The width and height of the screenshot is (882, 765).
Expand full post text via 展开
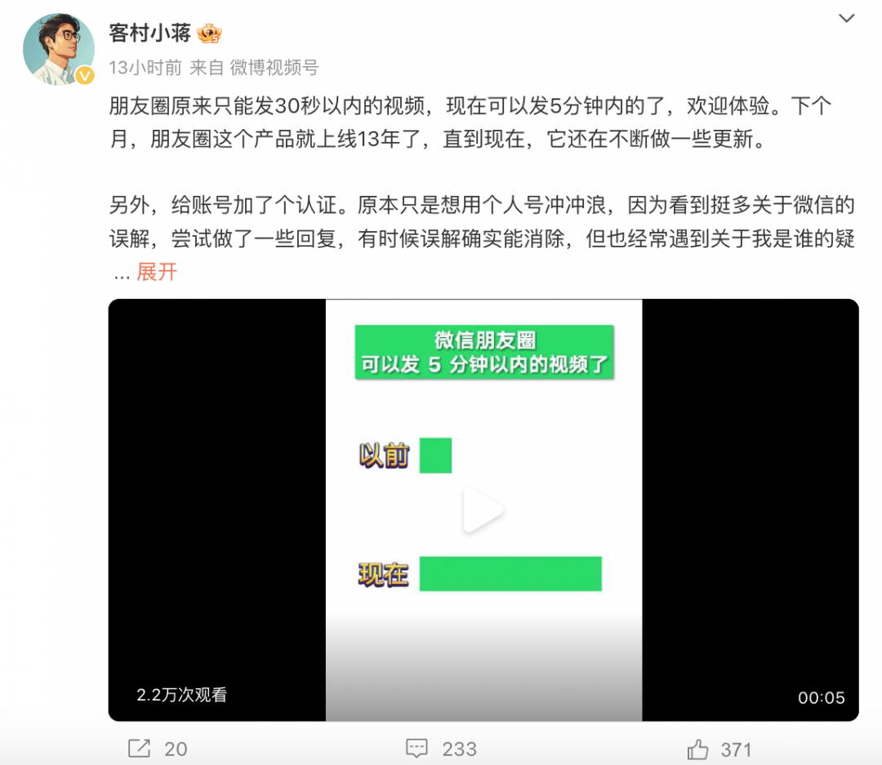click(157, 272)
